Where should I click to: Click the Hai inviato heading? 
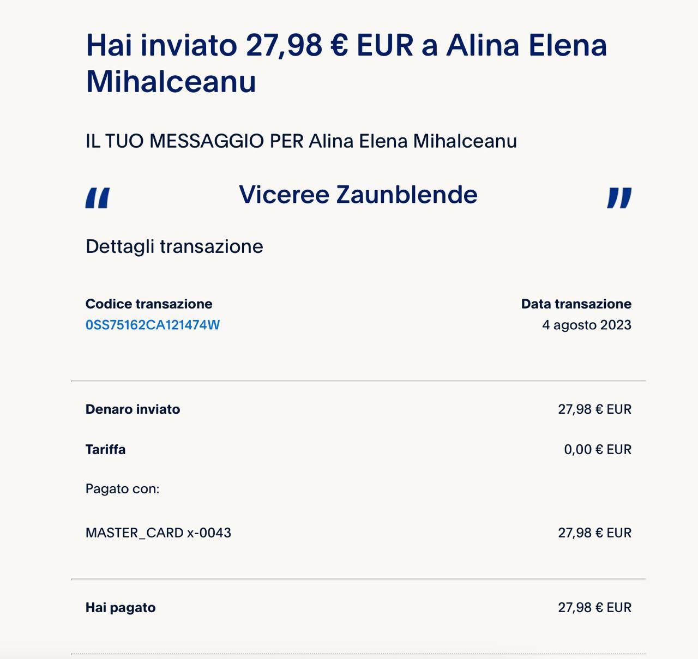click(x=346, y=45)
